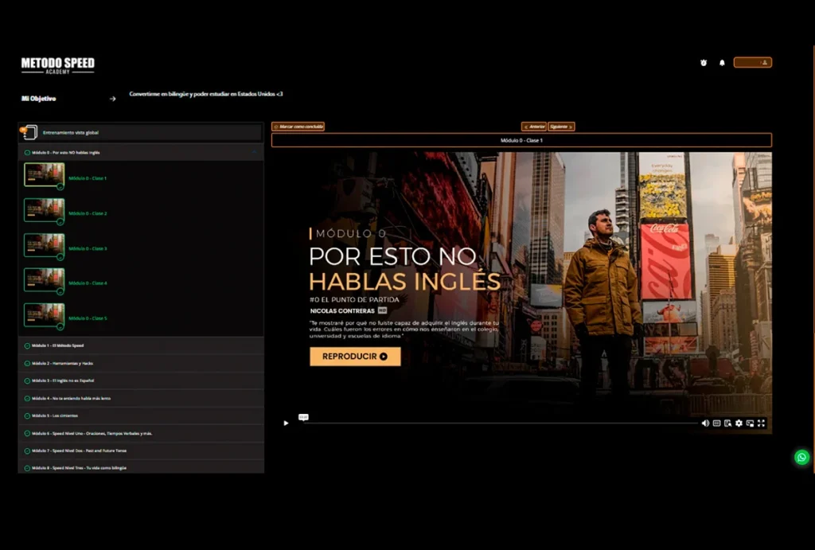Toggle closed captions in video player
This screenshot has height=550, width=815.
(x=716, y=423)
